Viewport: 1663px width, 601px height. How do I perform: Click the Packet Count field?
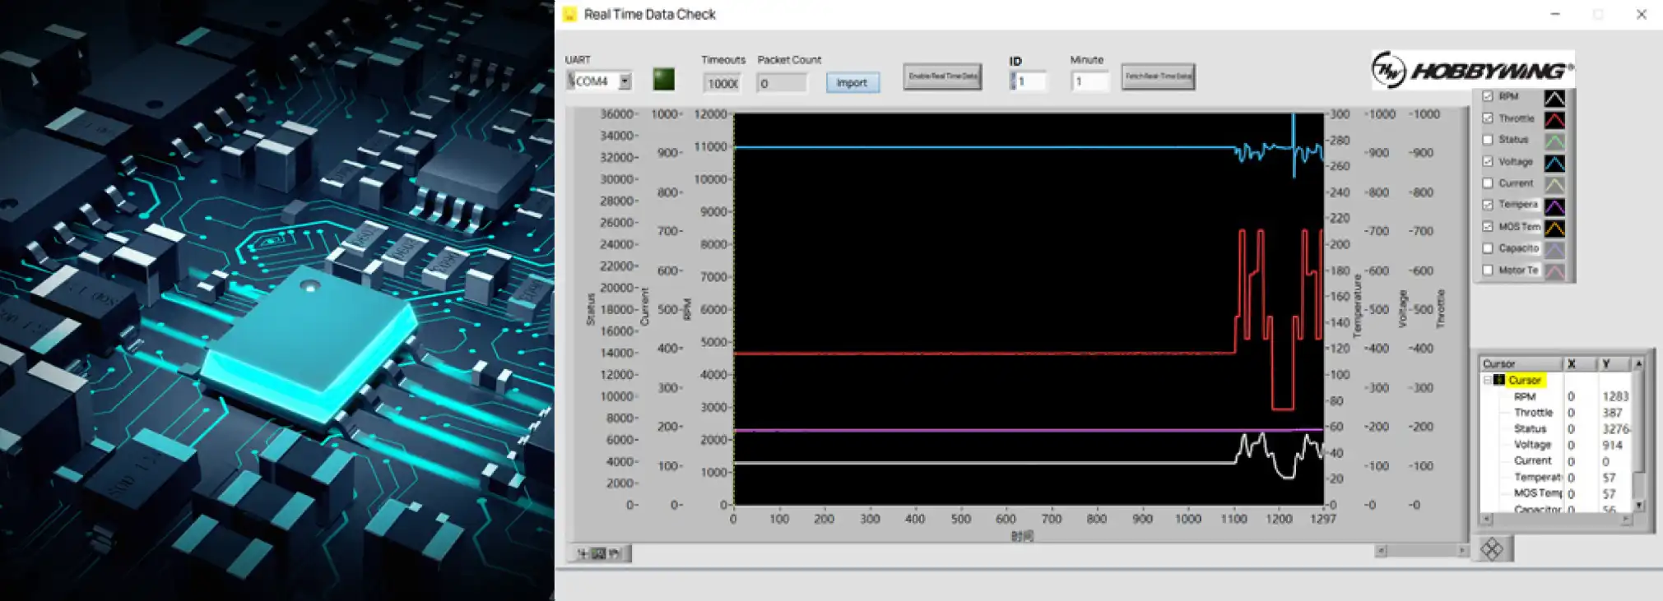tap(782, 83)
